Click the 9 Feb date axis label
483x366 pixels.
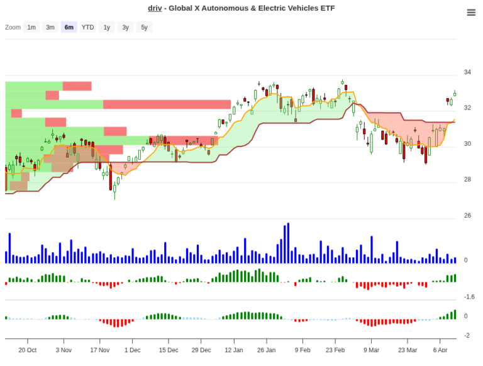point(303,350)
